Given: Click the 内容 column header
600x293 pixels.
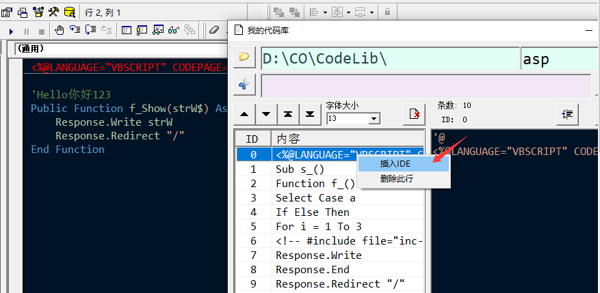Looking at the screenshot, I should click(348, 139).
